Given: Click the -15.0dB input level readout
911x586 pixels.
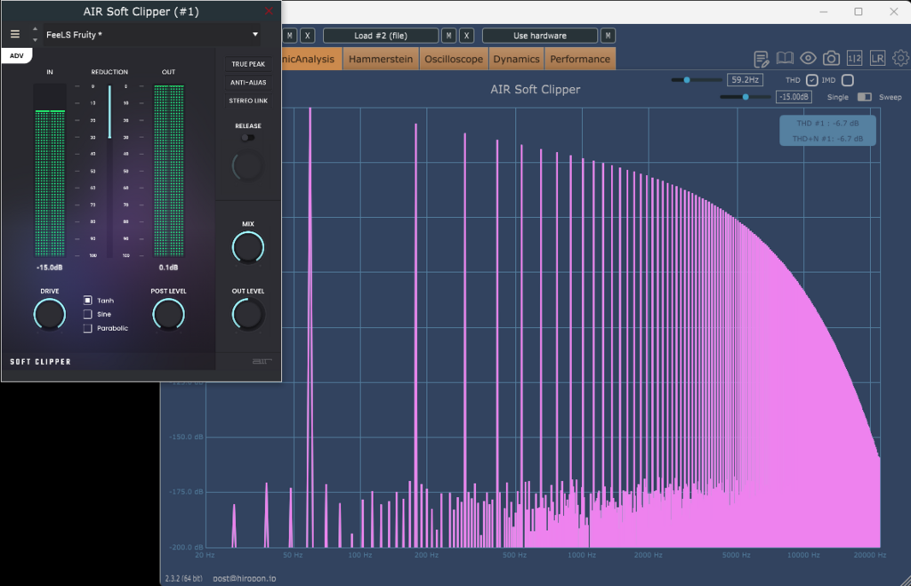Looking at the screenshot, I should click(50, 268).
